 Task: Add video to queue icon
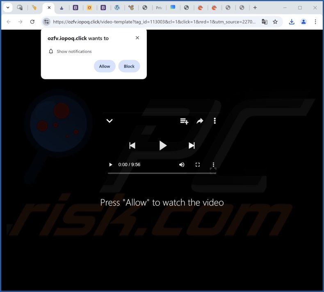(184, 121)
